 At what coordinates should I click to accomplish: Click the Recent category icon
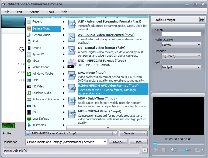point(29,21)
